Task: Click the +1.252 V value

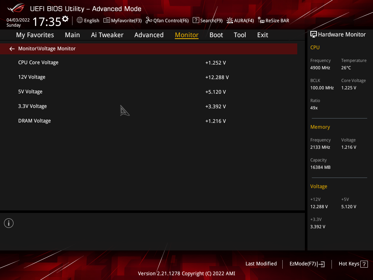Action: (x=216, y=63)
